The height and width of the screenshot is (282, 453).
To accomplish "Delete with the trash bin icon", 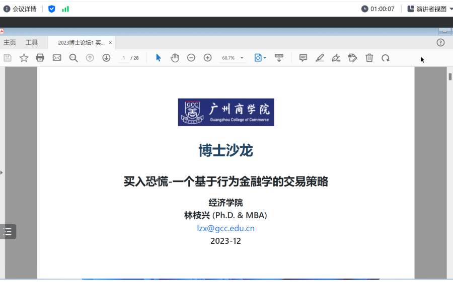I will tap(369, 58).
